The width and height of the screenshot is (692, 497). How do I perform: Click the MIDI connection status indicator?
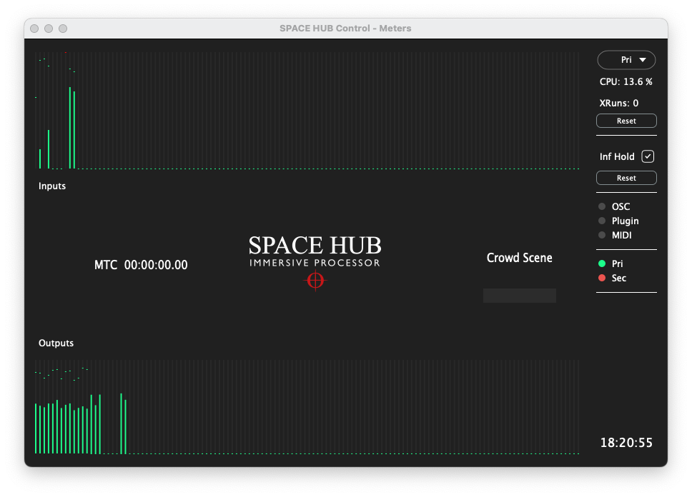pos(602,235)
